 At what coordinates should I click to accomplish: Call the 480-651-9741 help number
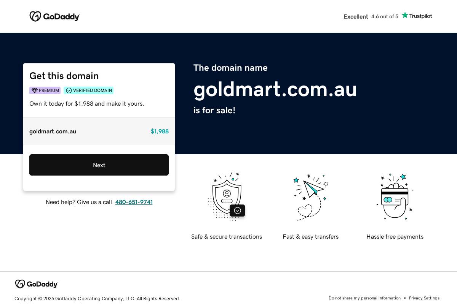pyautogui.click(x=134, y=202)
